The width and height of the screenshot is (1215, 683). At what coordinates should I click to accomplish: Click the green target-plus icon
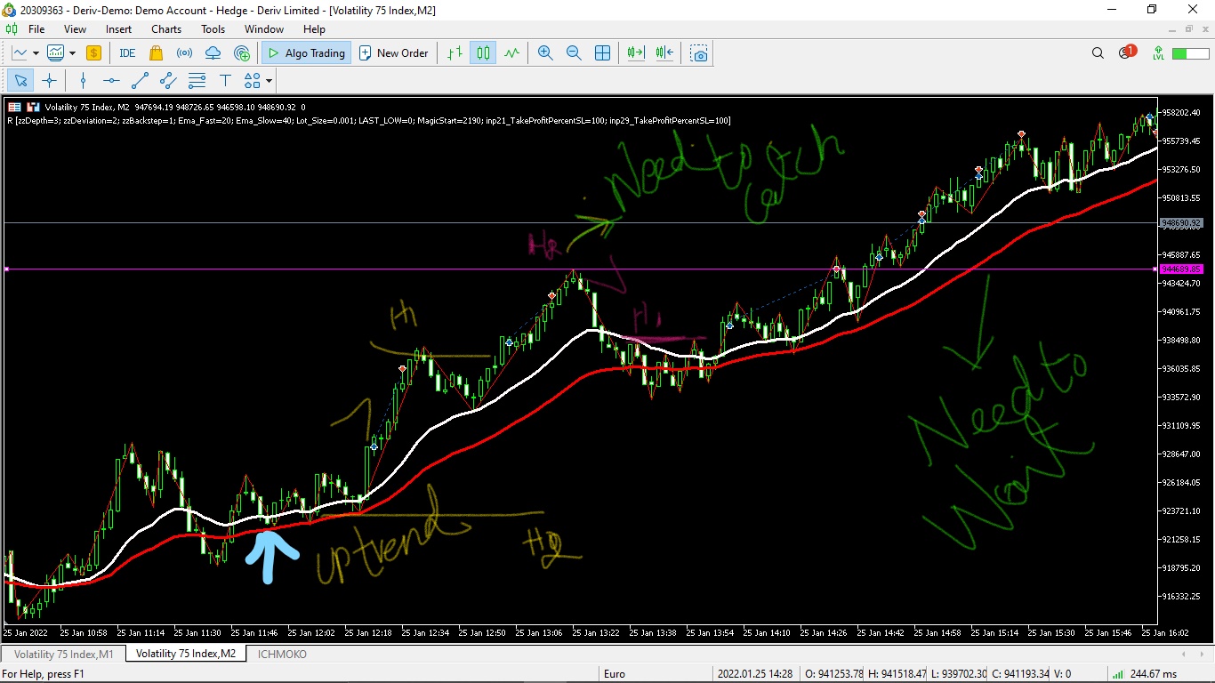tap(242, 53)
